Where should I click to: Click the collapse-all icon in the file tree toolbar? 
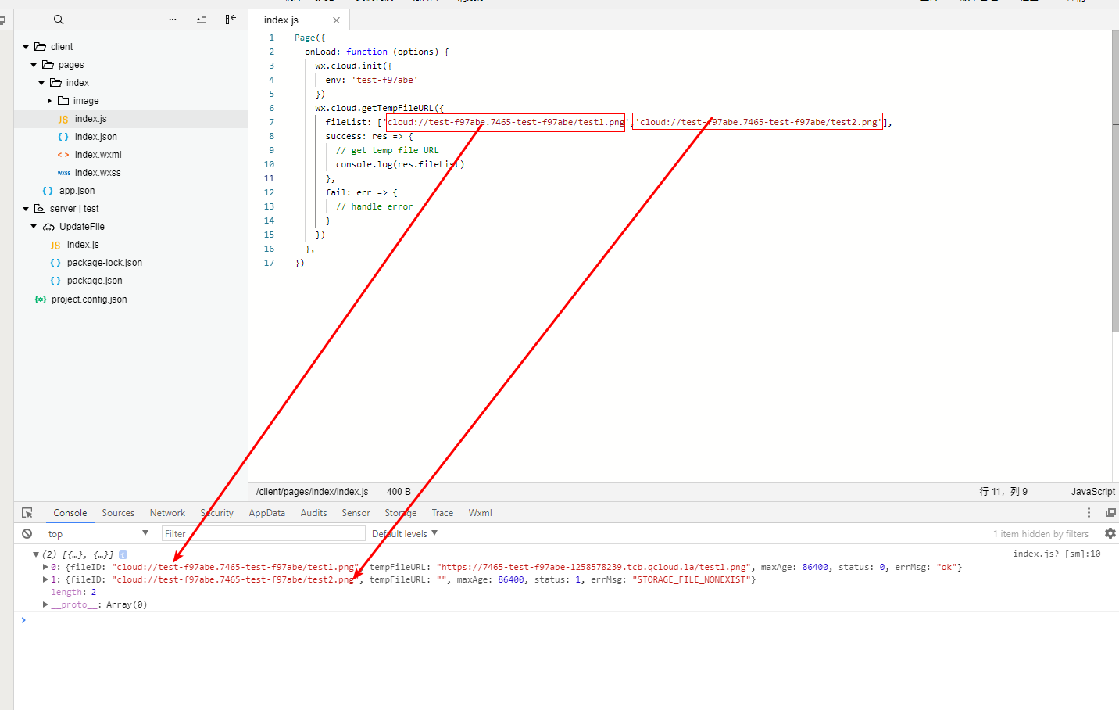pos(202,20)
